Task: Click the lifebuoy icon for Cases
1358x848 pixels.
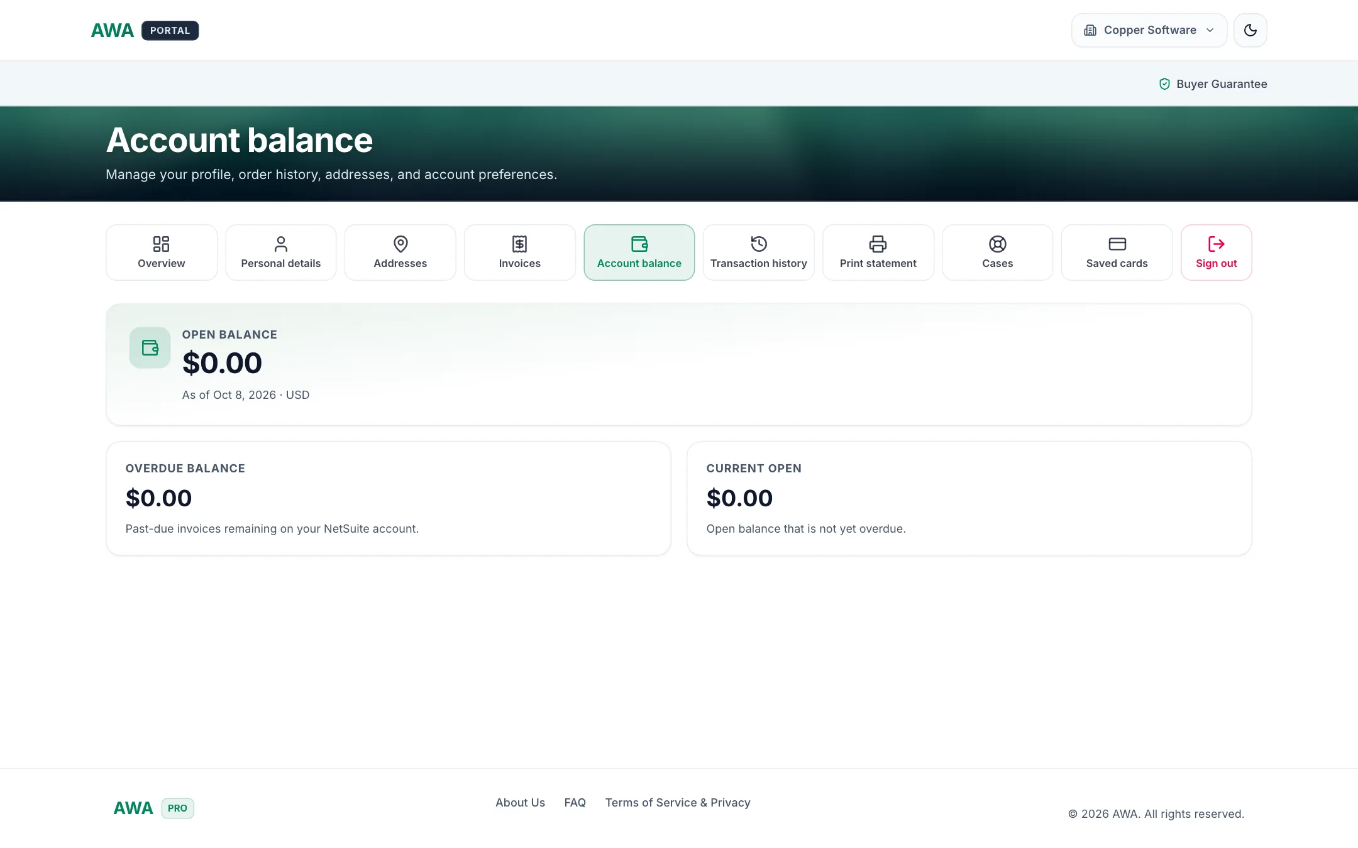Action: click(x=998, y=244)
